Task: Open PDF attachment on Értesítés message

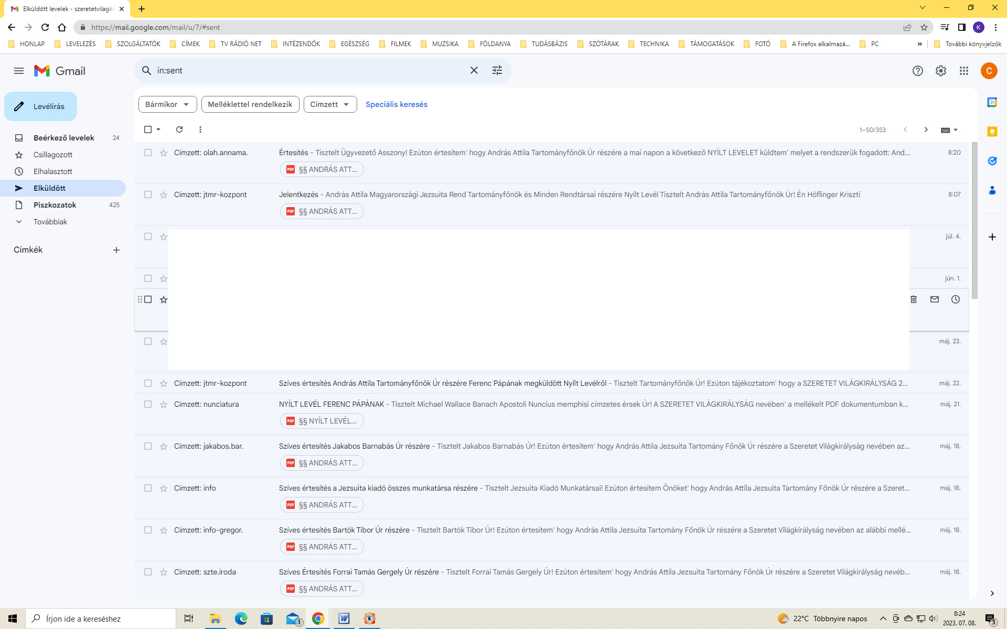Action: [x=322, y=169]
